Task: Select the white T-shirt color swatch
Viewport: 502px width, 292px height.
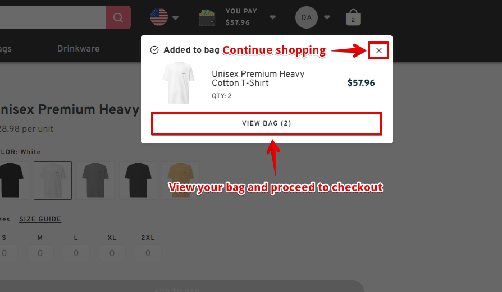Action: tap(53, 180)
